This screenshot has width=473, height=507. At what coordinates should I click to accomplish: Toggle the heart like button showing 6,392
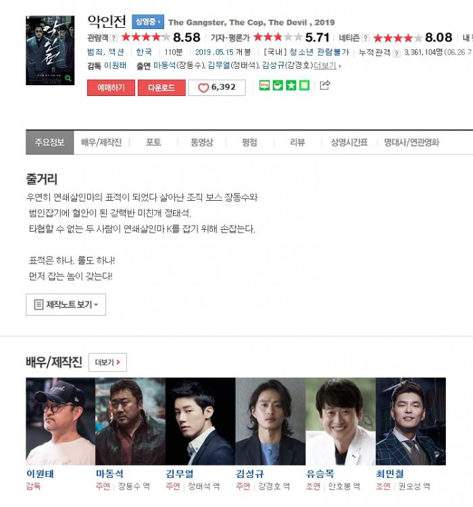click(217, 88)
